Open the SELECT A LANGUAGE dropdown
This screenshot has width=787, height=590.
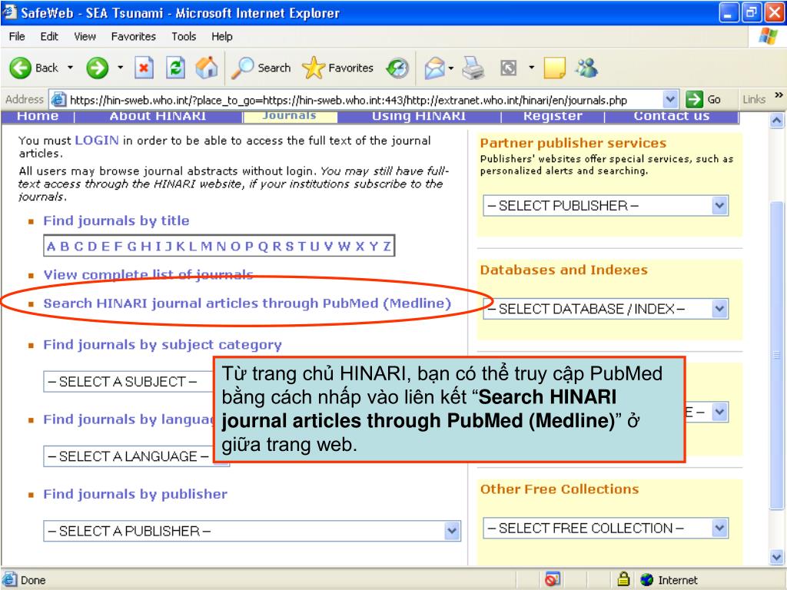(128, 456)
